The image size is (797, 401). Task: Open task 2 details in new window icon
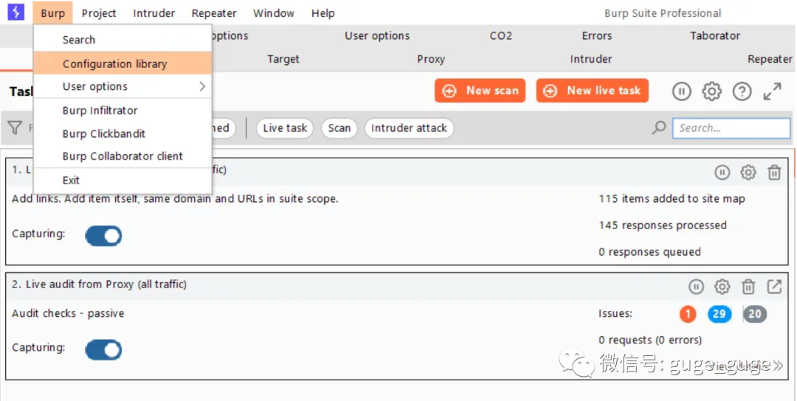pyautogui.click(x=774, y=287)
